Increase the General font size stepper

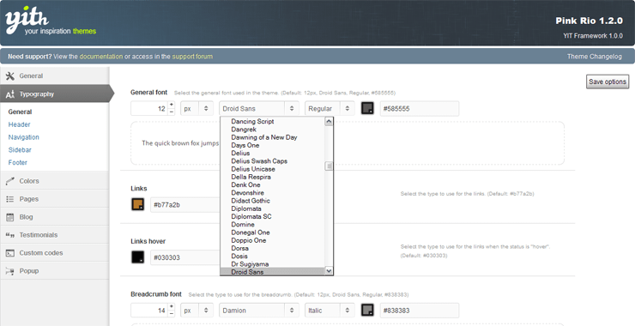click(x=172, y=105)
